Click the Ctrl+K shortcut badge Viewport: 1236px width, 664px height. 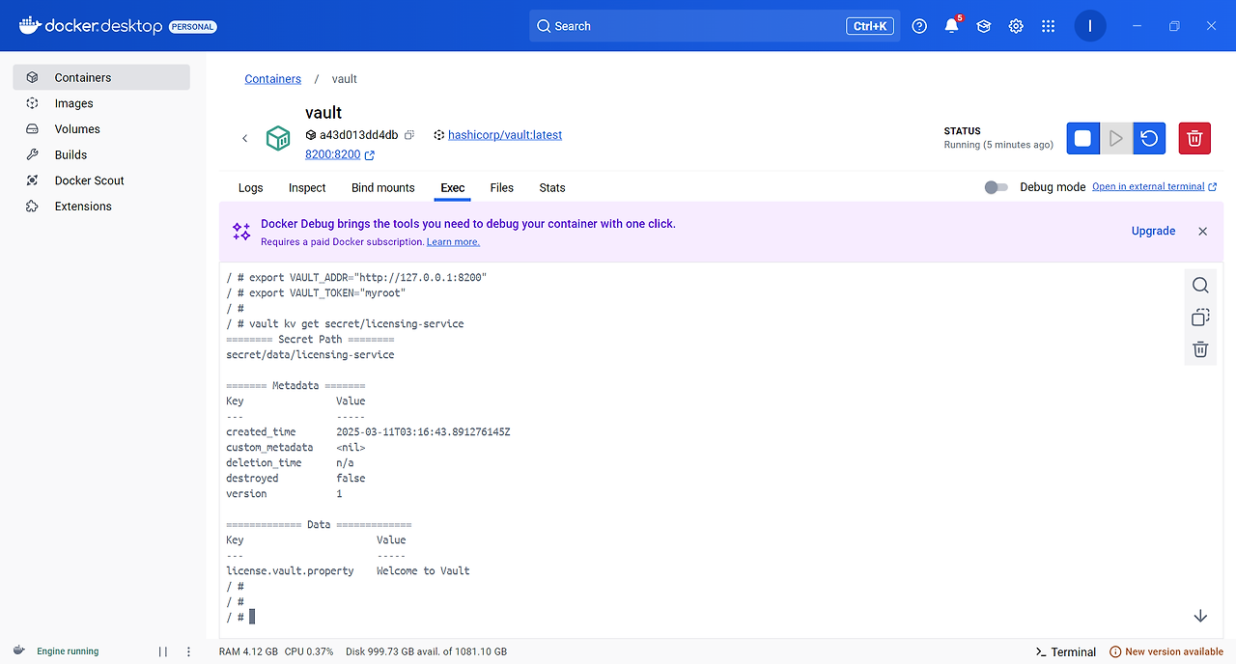click(x=870, y=26)
